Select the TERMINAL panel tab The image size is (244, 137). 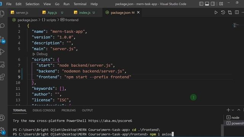click(x=19, y=110)
